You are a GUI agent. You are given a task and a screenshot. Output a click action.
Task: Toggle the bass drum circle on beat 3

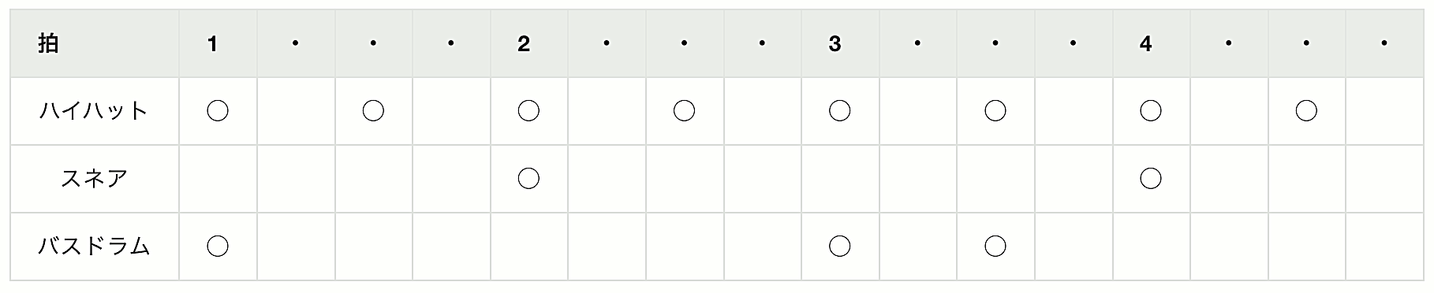coord(840,247)
